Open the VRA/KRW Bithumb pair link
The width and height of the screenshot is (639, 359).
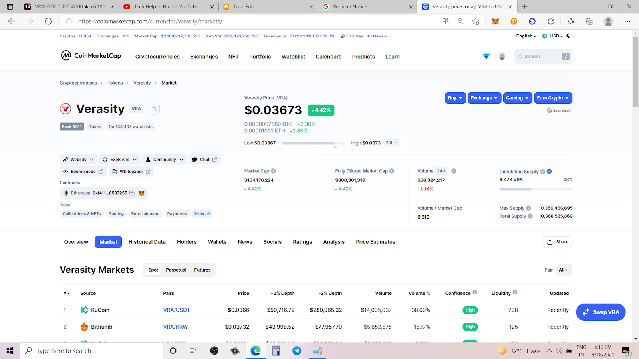(x=175, y=327)
